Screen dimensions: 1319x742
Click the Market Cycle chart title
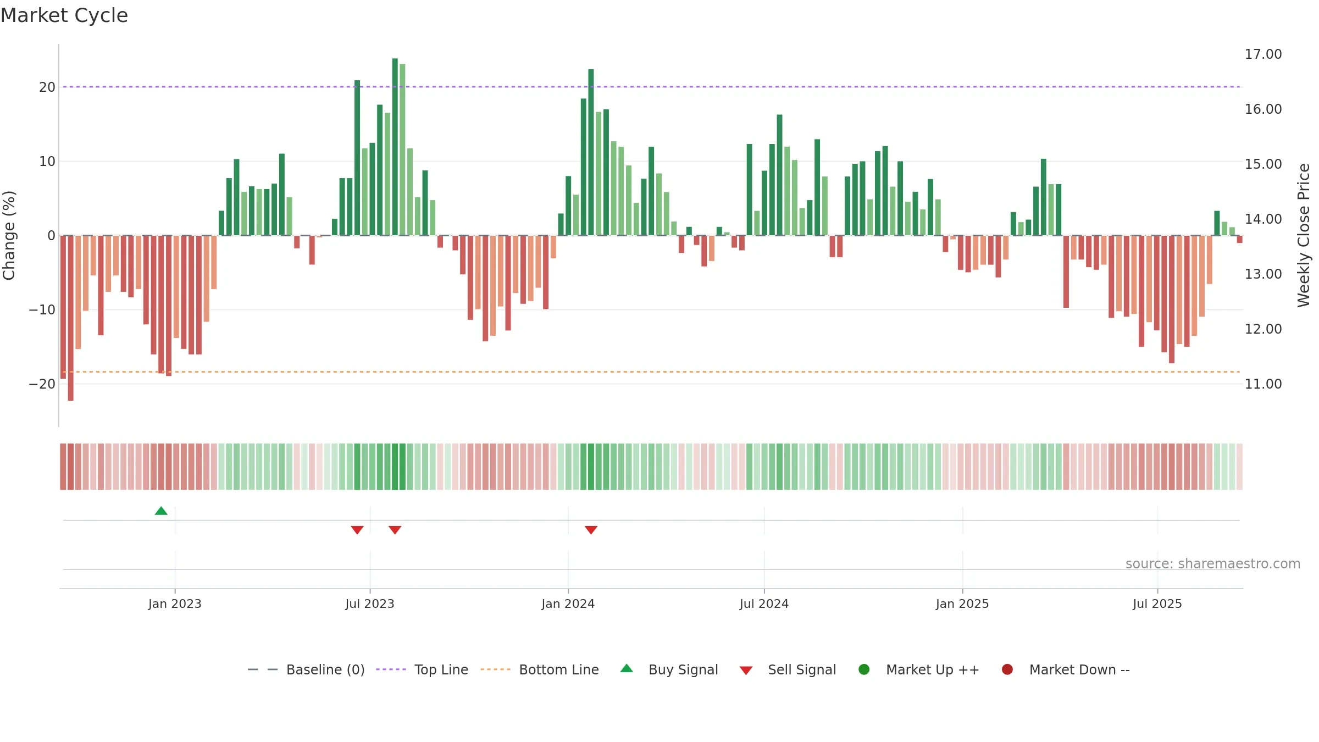pos(64,15)
